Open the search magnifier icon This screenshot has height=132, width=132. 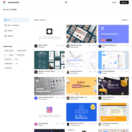(66, 2)
